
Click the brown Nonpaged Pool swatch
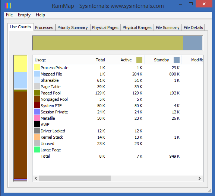pyautogui.click(x=37, y=99)
